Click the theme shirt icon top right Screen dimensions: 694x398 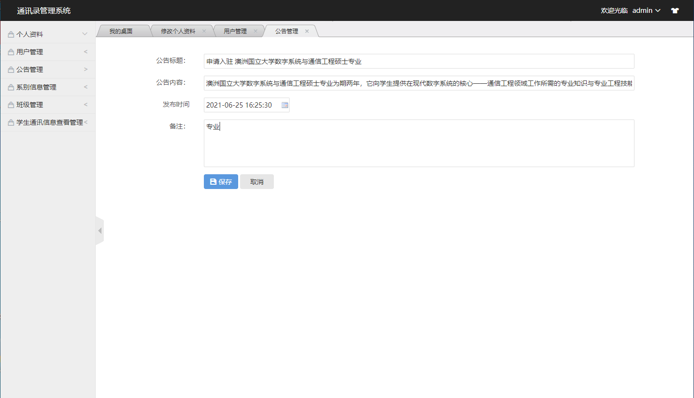[675, 10]
